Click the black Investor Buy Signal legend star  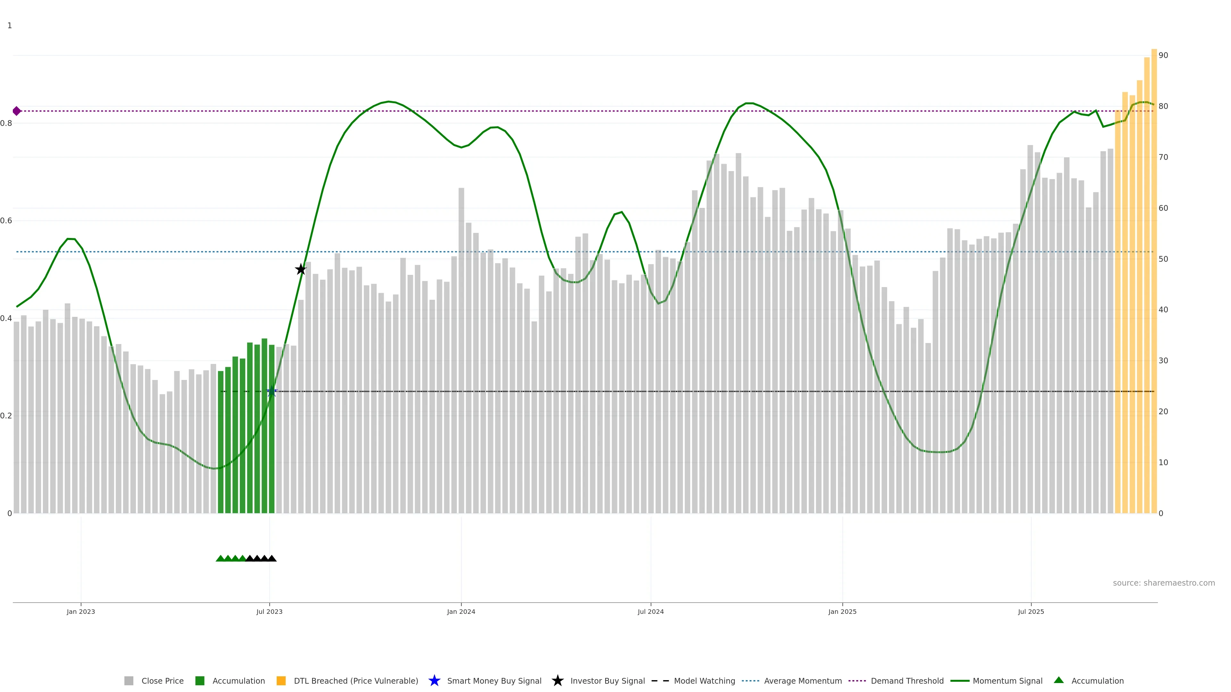coord(557,680)
